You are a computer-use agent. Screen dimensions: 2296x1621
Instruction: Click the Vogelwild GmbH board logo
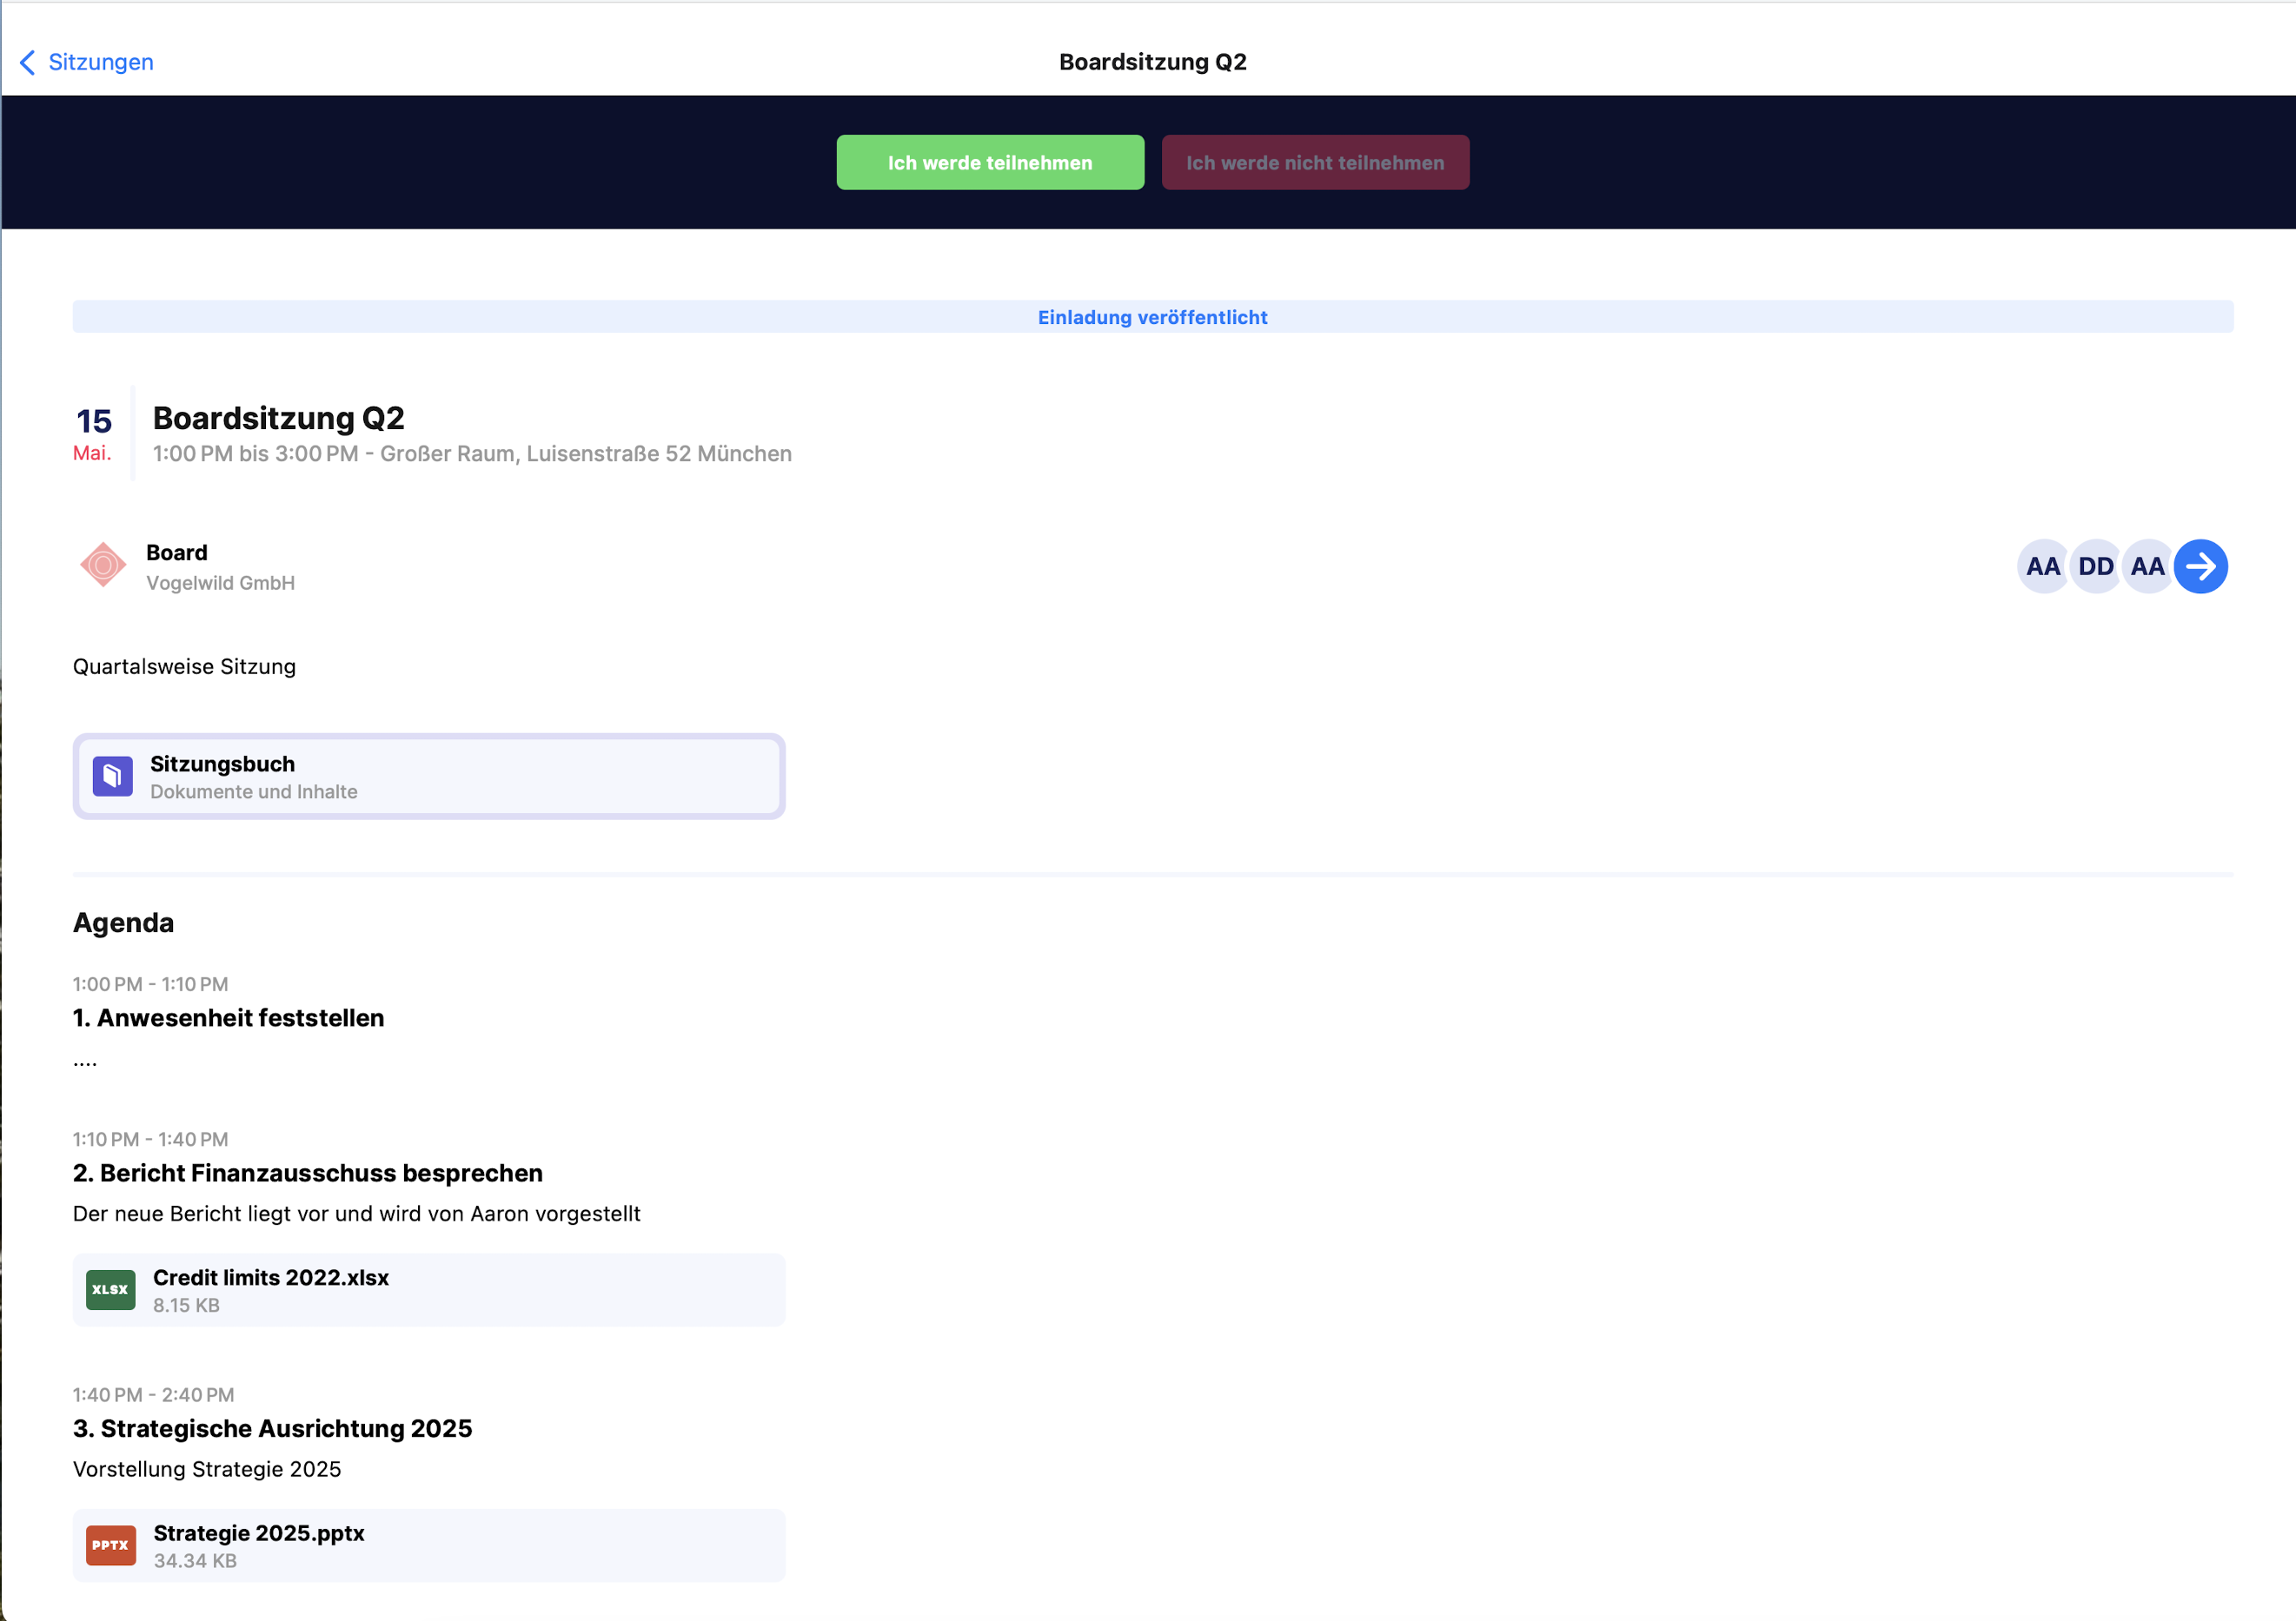pyautogui.click(x=103, y=566)
